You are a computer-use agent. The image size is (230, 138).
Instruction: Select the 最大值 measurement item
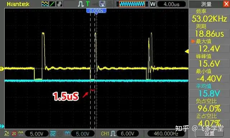click(209, 45)
